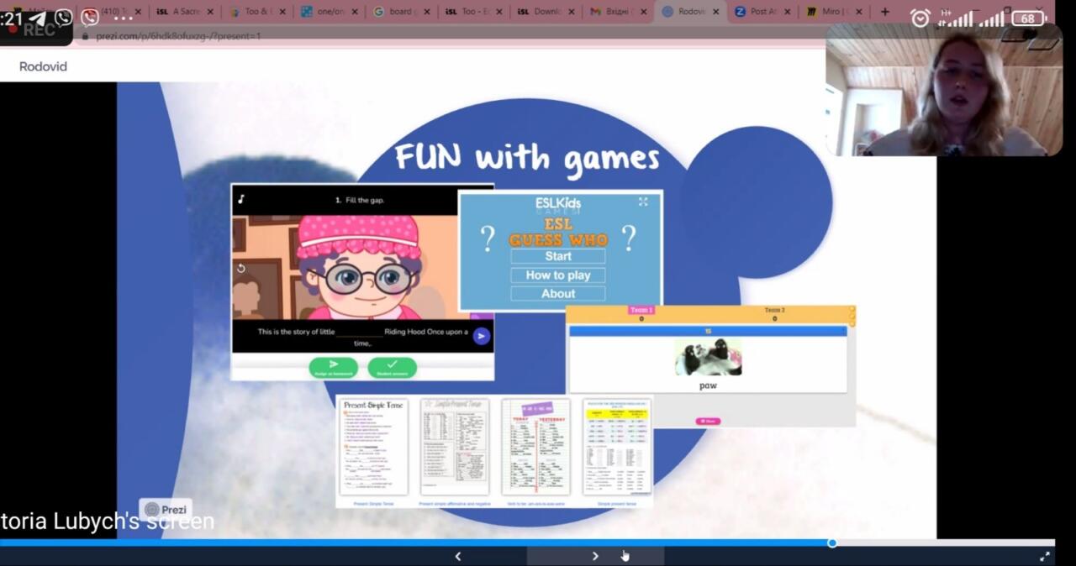The width and height of the screenshot is (1076, 566).
Task: Close the 'Post Att' tab
Action: click(x=789, y=12)
